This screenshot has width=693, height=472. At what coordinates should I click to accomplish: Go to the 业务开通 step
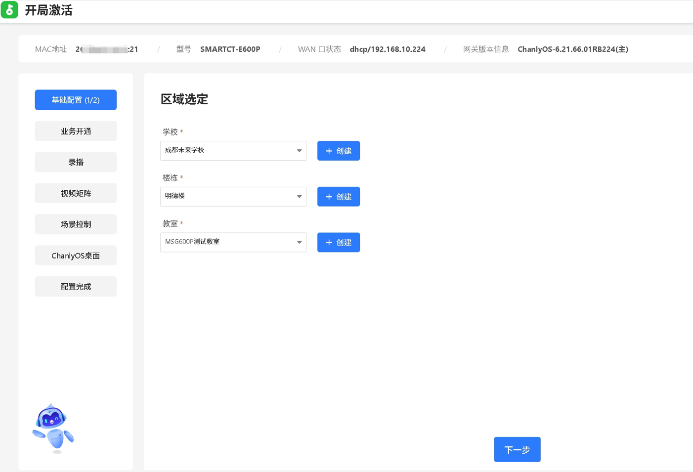[x=76, y=131]
